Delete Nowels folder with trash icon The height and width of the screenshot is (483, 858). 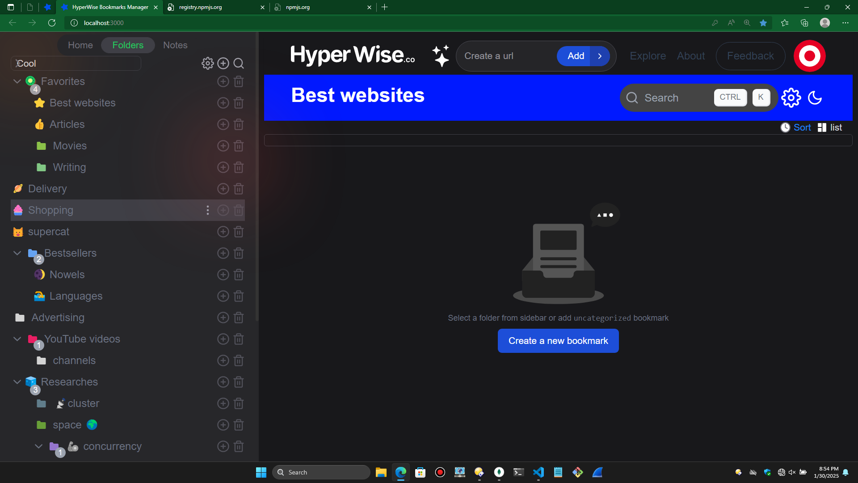[x=239, y=275]
